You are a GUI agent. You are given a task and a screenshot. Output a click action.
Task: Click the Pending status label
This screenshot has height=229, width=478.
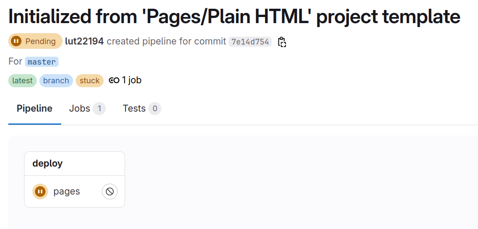pos(40,41)
